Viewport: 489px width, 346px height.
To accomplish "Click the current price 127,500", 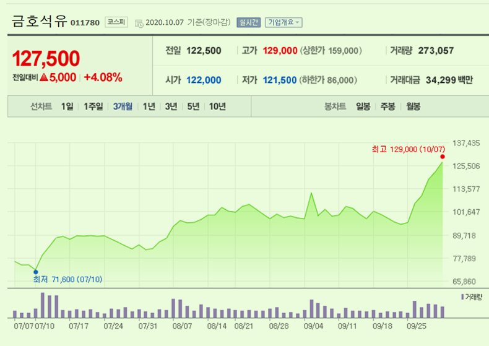I will (46, 59).
